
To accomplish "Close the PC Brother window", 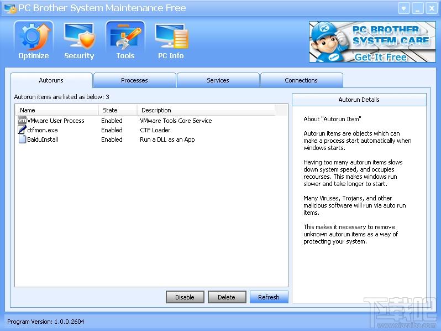I will 432,8.
